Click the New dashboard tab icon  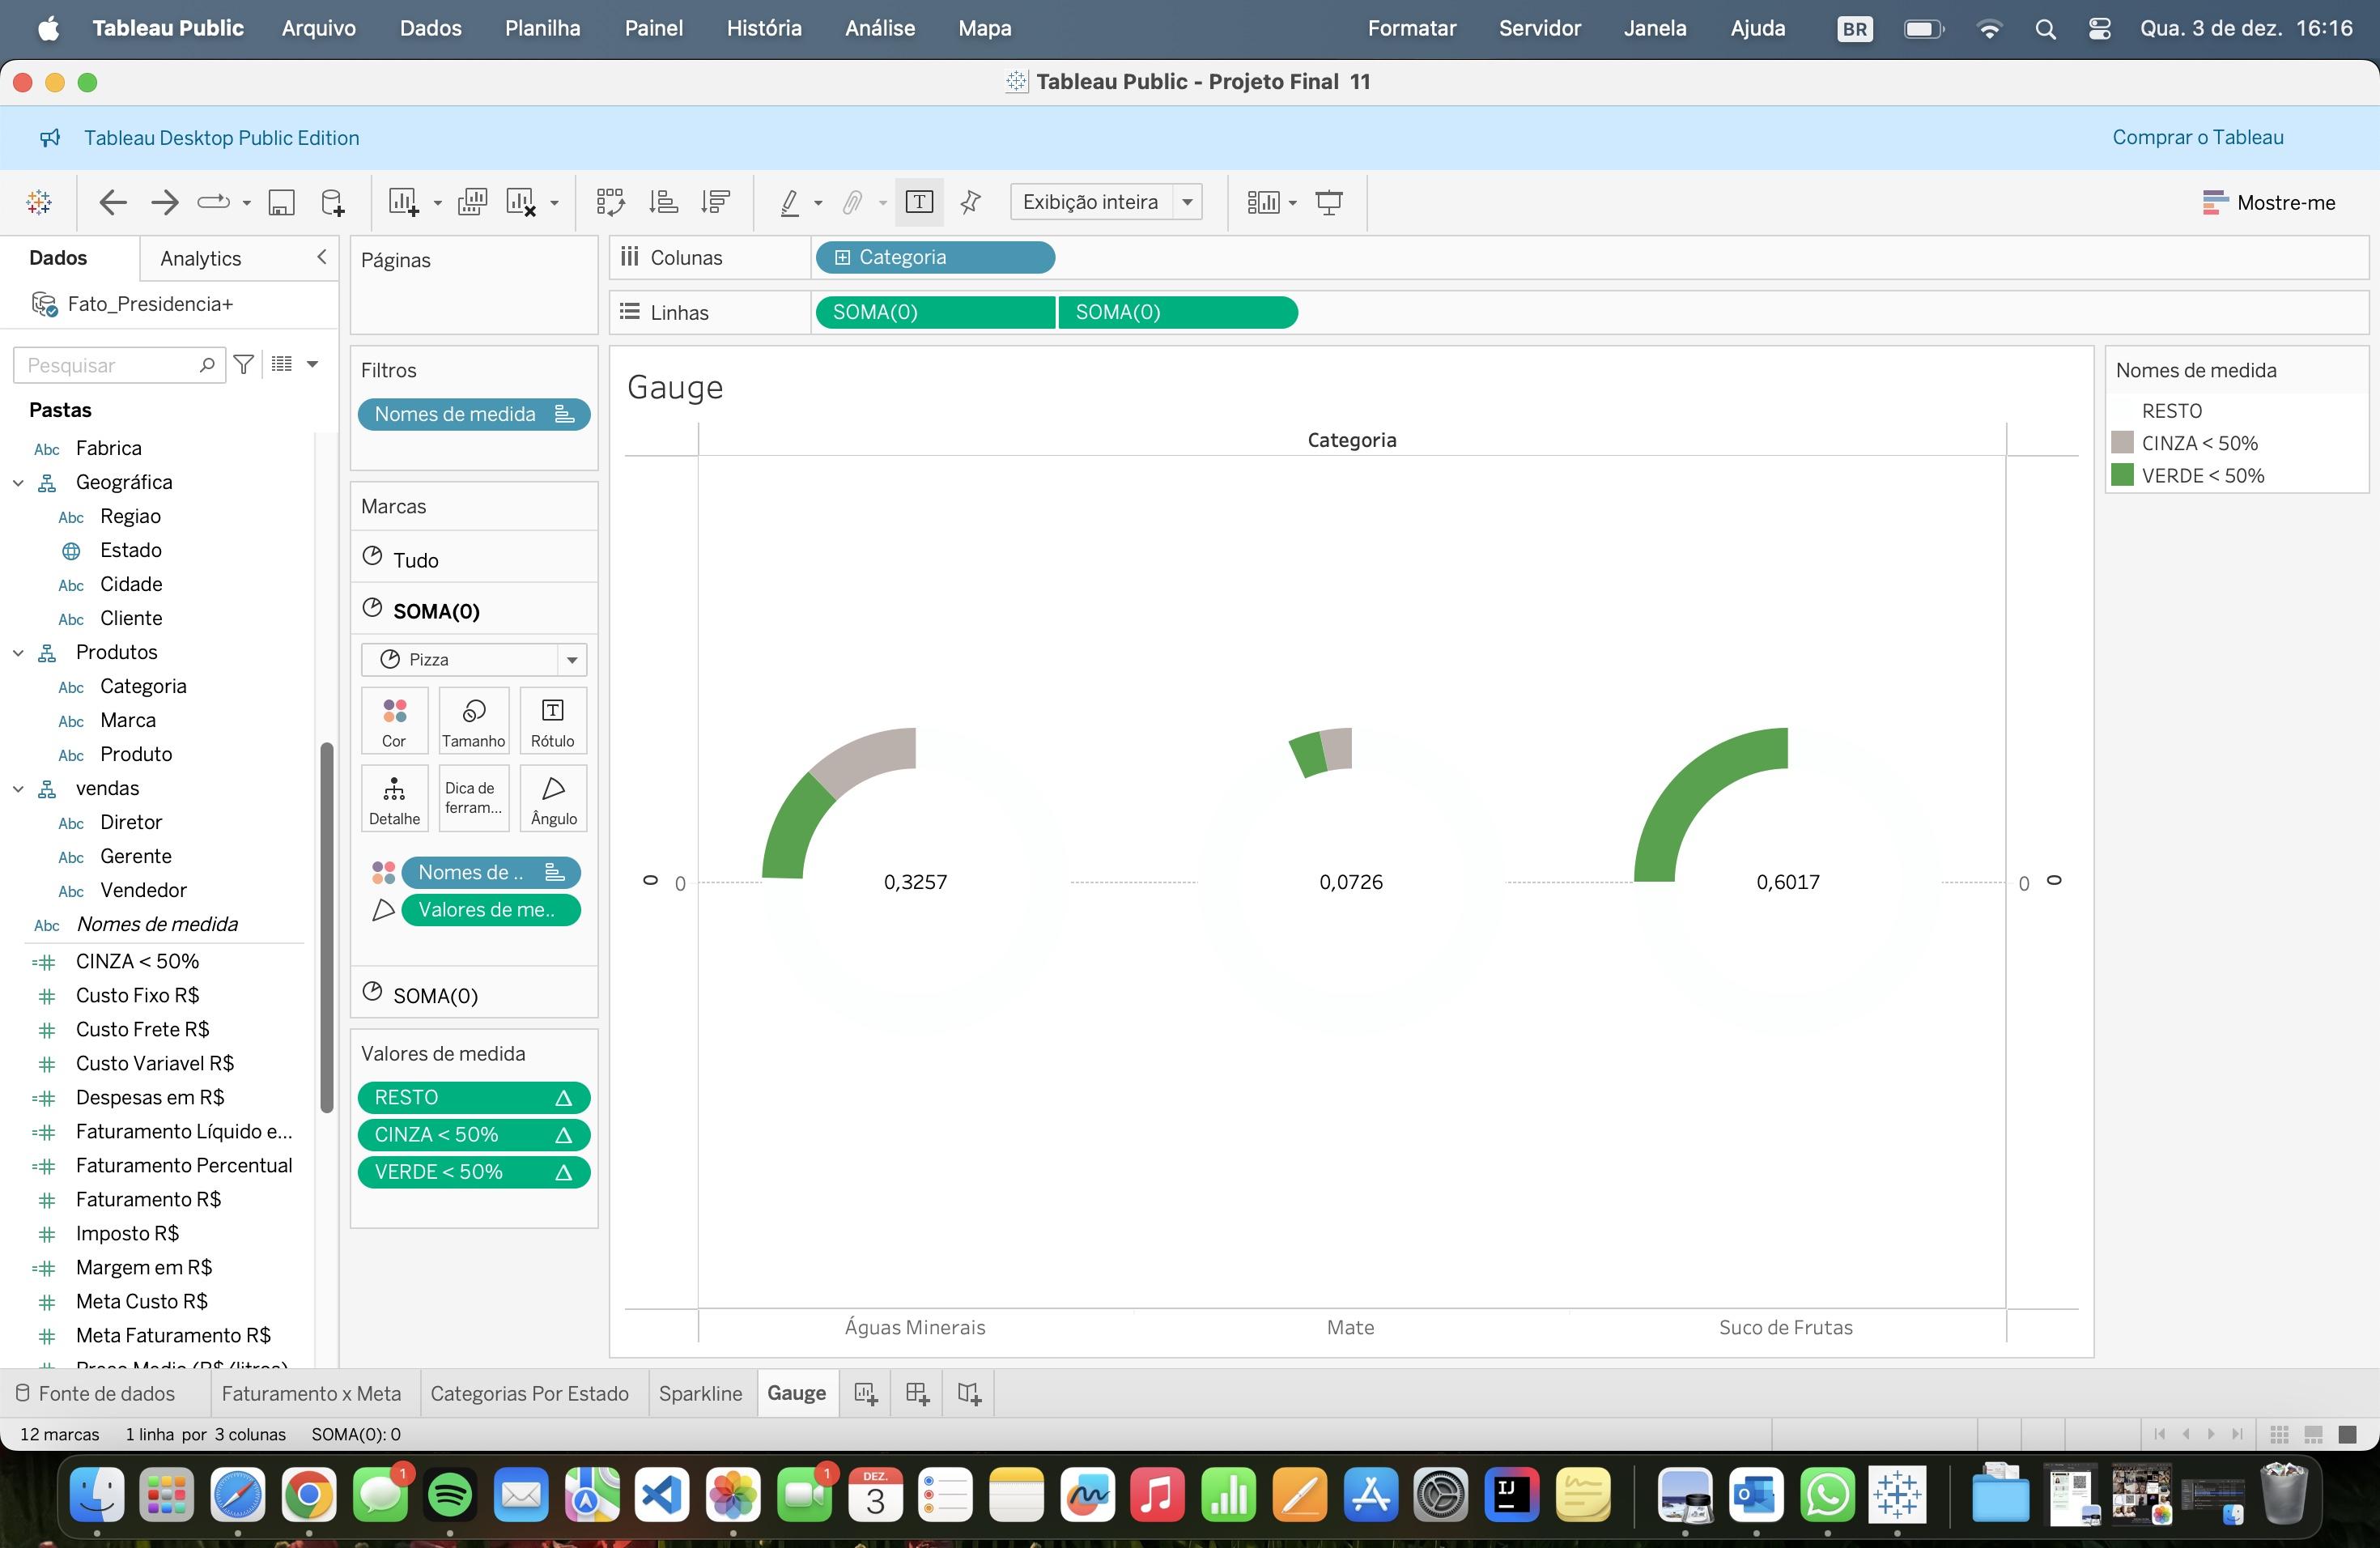(x=917, y=1393)
